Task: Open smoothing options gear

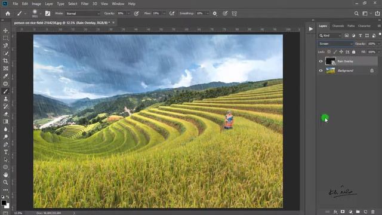Action: pos(215,13)
